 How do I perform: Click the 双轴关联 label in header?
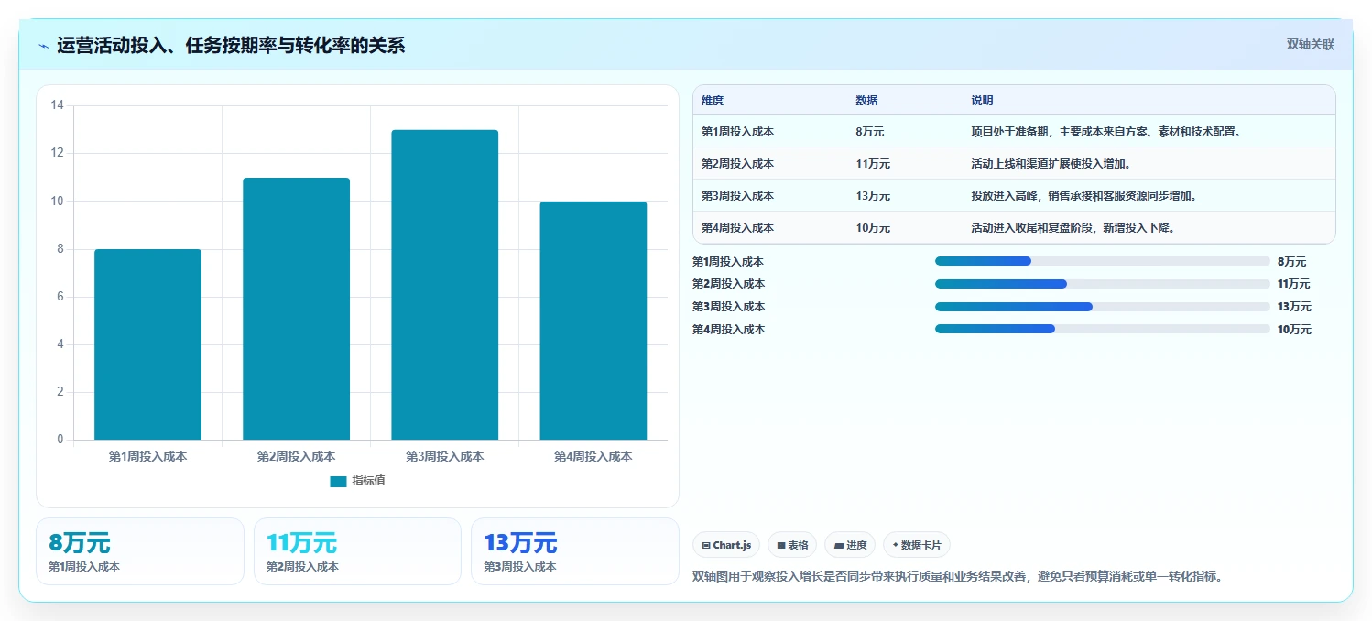pos(1311,45)
